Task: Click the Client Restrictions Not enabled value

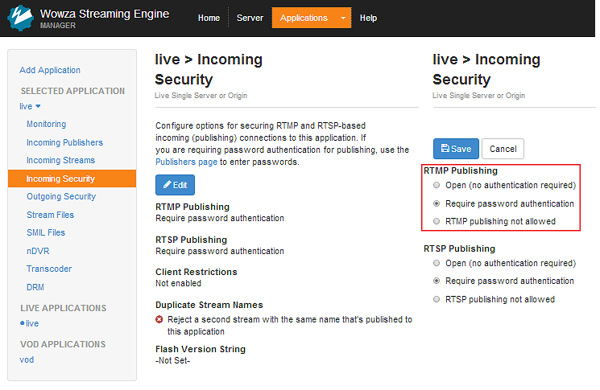Action: pos(178,283)
